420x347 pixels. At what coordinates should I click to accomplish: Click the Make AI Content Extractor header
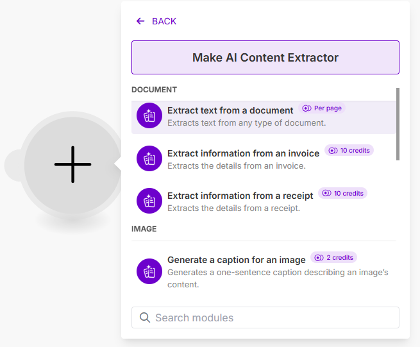point(265,58)
